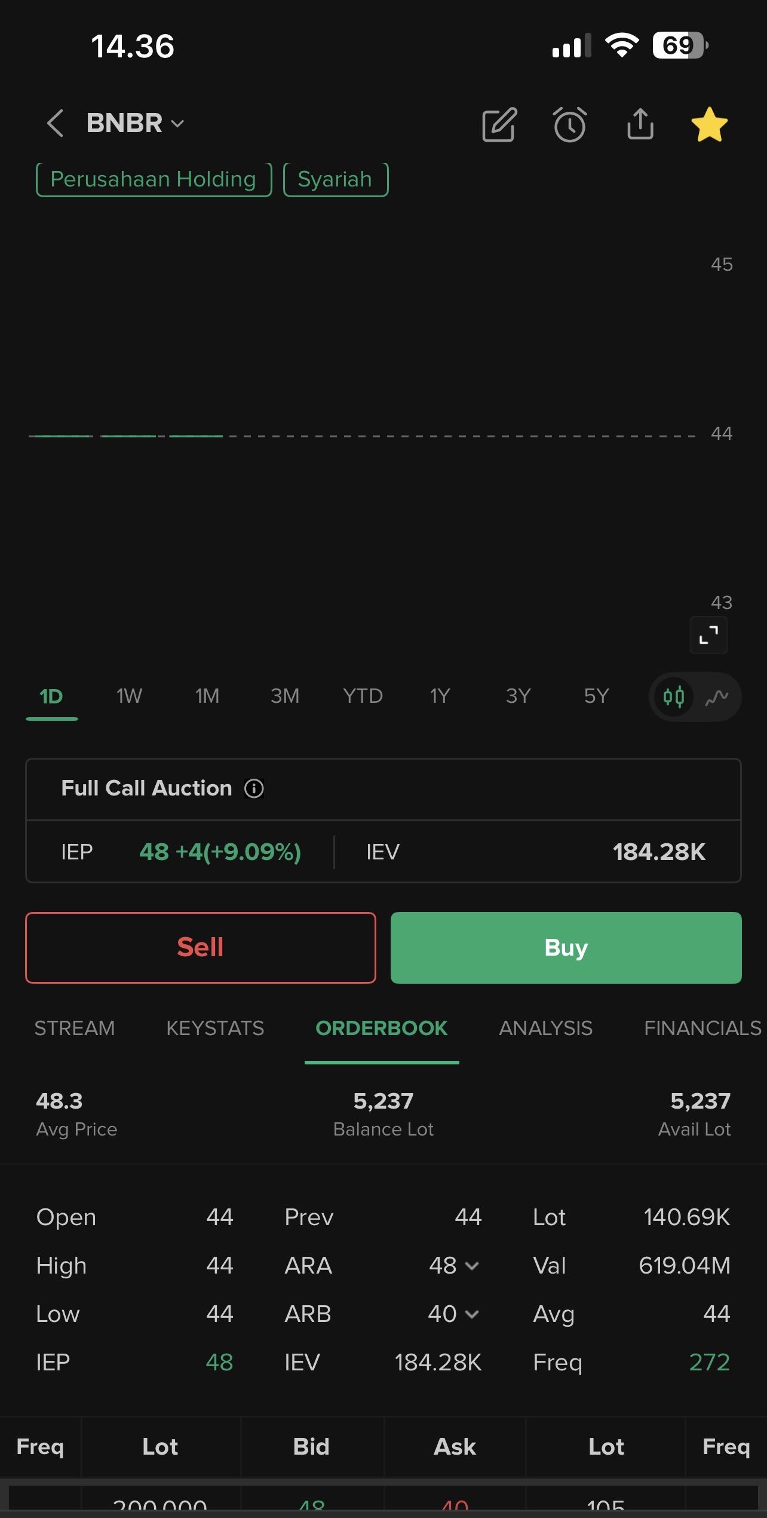Expand the ARB price chevron
The width and height of the screenshot is (767, 1518).
472,1314
